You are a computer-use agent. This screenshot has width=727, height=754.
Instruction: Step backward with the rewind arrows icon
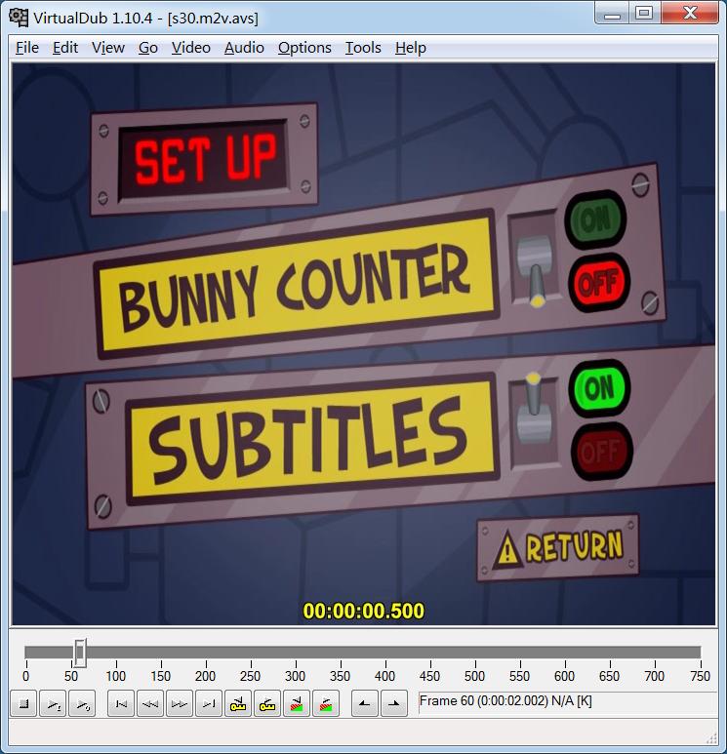pyautogui.click(x=150, y=703)
